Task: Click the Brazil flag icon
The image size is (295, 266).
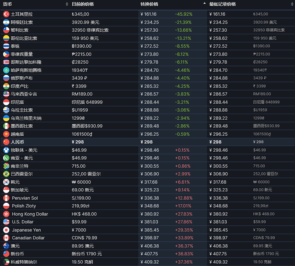Action: click(x=6, y=174)
